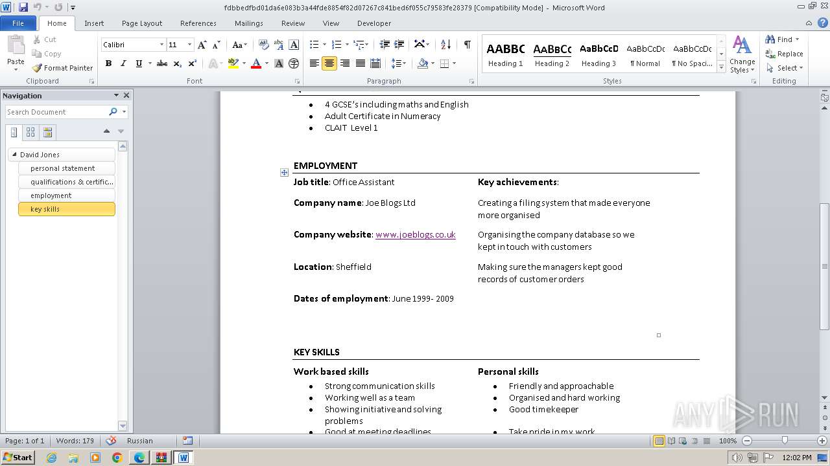Go to employment heading
The width and height of the screenshot is (830, 466).
[67, 195]
